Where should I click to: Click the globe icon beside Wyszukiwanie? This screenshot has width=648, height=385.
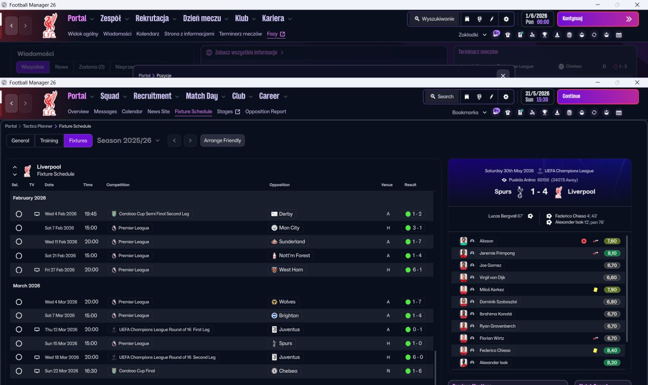click(x=479, y=19)
